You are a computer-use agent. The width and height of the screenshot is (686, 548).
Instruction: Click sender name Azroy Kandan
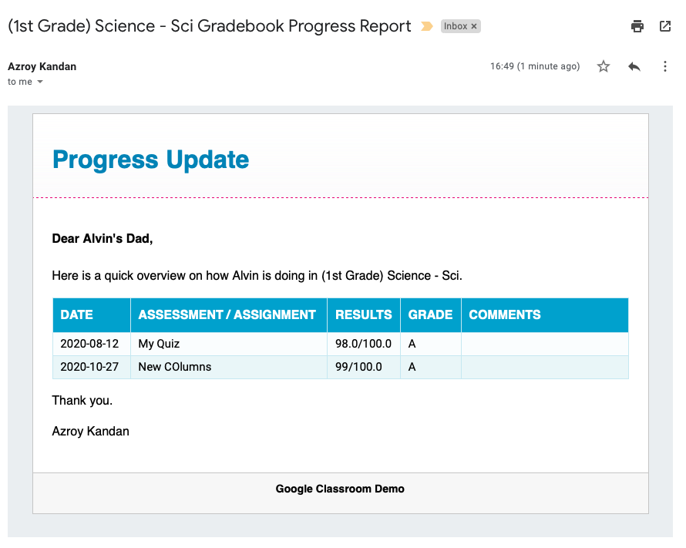(42, 66)
